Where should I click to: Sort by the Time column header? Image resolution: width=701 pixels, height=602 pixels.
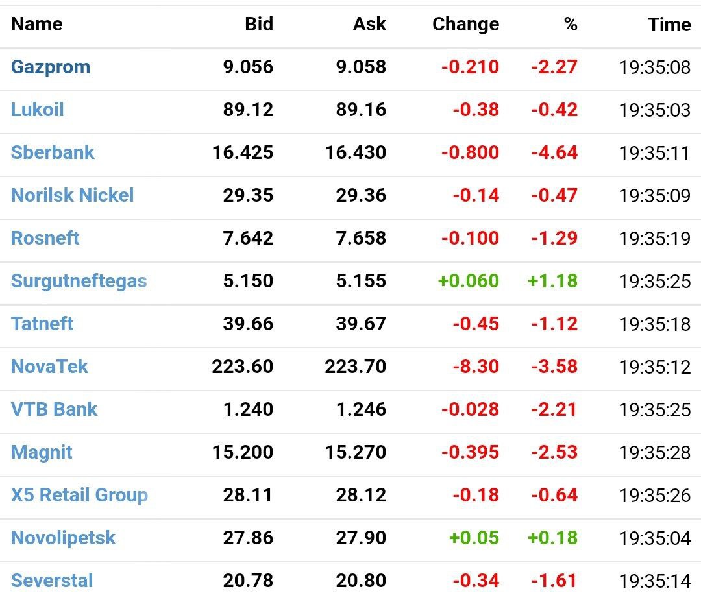tap(669, 25)
